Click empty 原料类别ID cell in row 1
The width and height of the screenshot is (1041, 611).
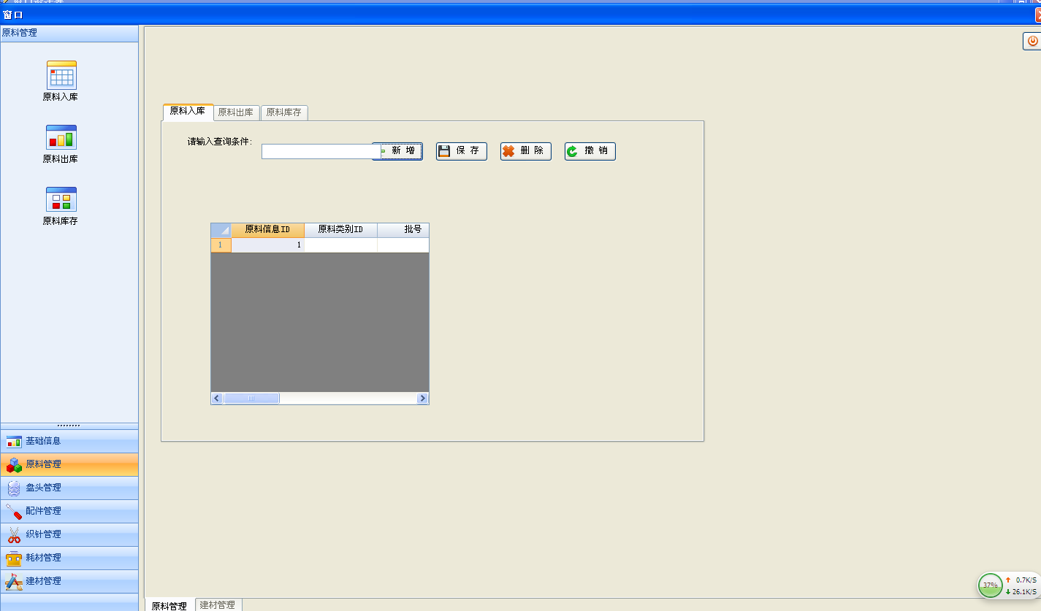(x=340, y=245)
